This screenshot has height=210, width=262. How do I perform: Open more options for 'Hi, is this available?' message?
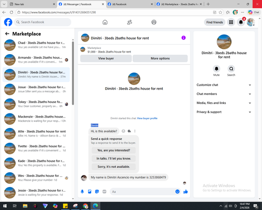pos(135,131)
